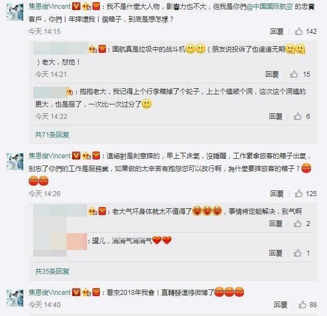Open 焦恩俊Vincent name on the 14:26 comment
The height and width of the screenshot is (316, 327).
click(x=50, y=156)
